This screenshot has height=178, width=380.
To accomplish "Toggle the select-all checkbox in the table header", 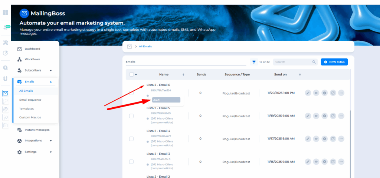I will [131, 74].
